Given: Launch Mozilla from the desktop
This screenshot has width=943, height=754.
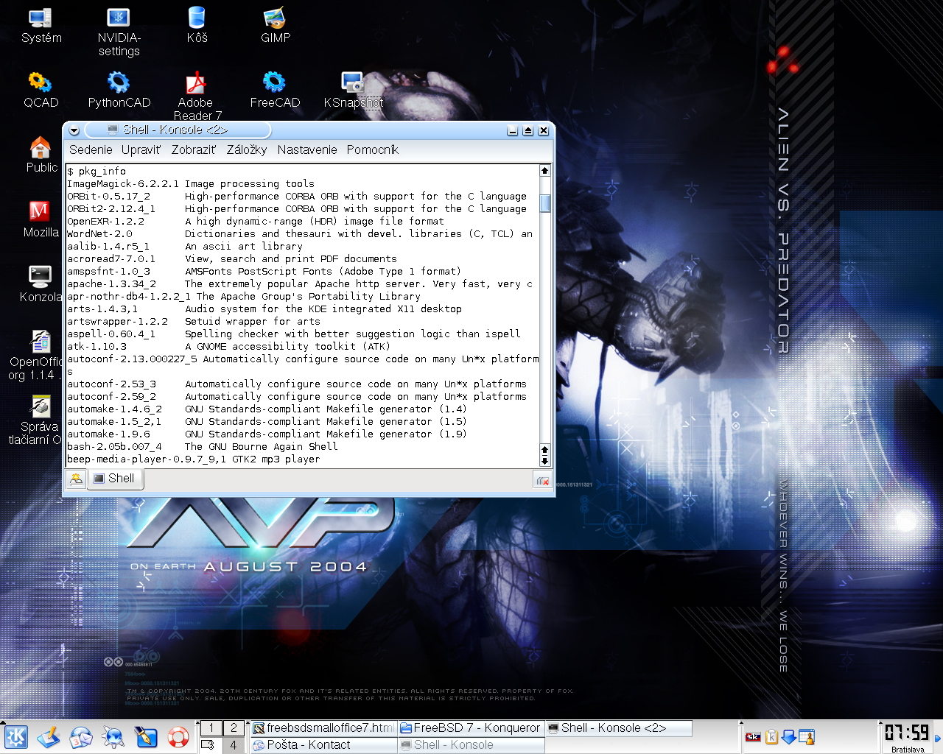Looking at the screenshot, I should (x=41, y=220).
